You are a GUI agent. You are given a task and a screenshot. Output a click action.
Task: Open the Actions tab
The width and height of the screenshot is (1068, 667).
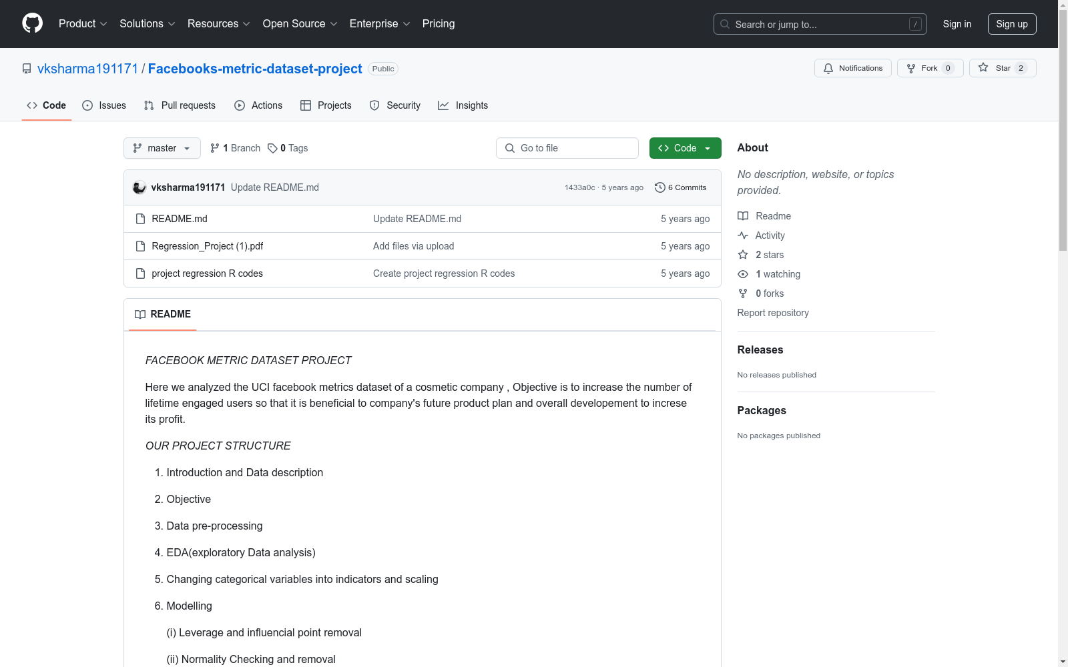pyautogui.click(x=258, y=105)
